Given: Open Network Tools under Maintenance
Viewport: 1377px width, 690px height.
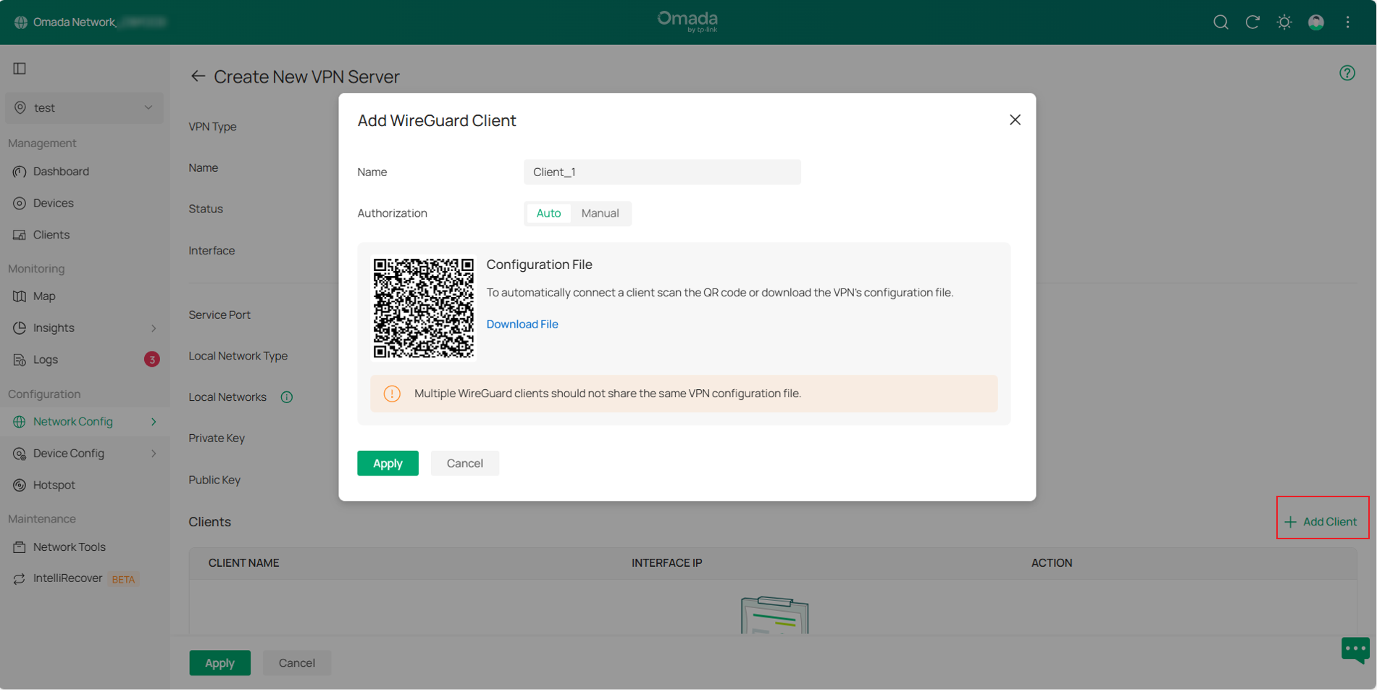Looking at the screenshot, I should 69,546.
